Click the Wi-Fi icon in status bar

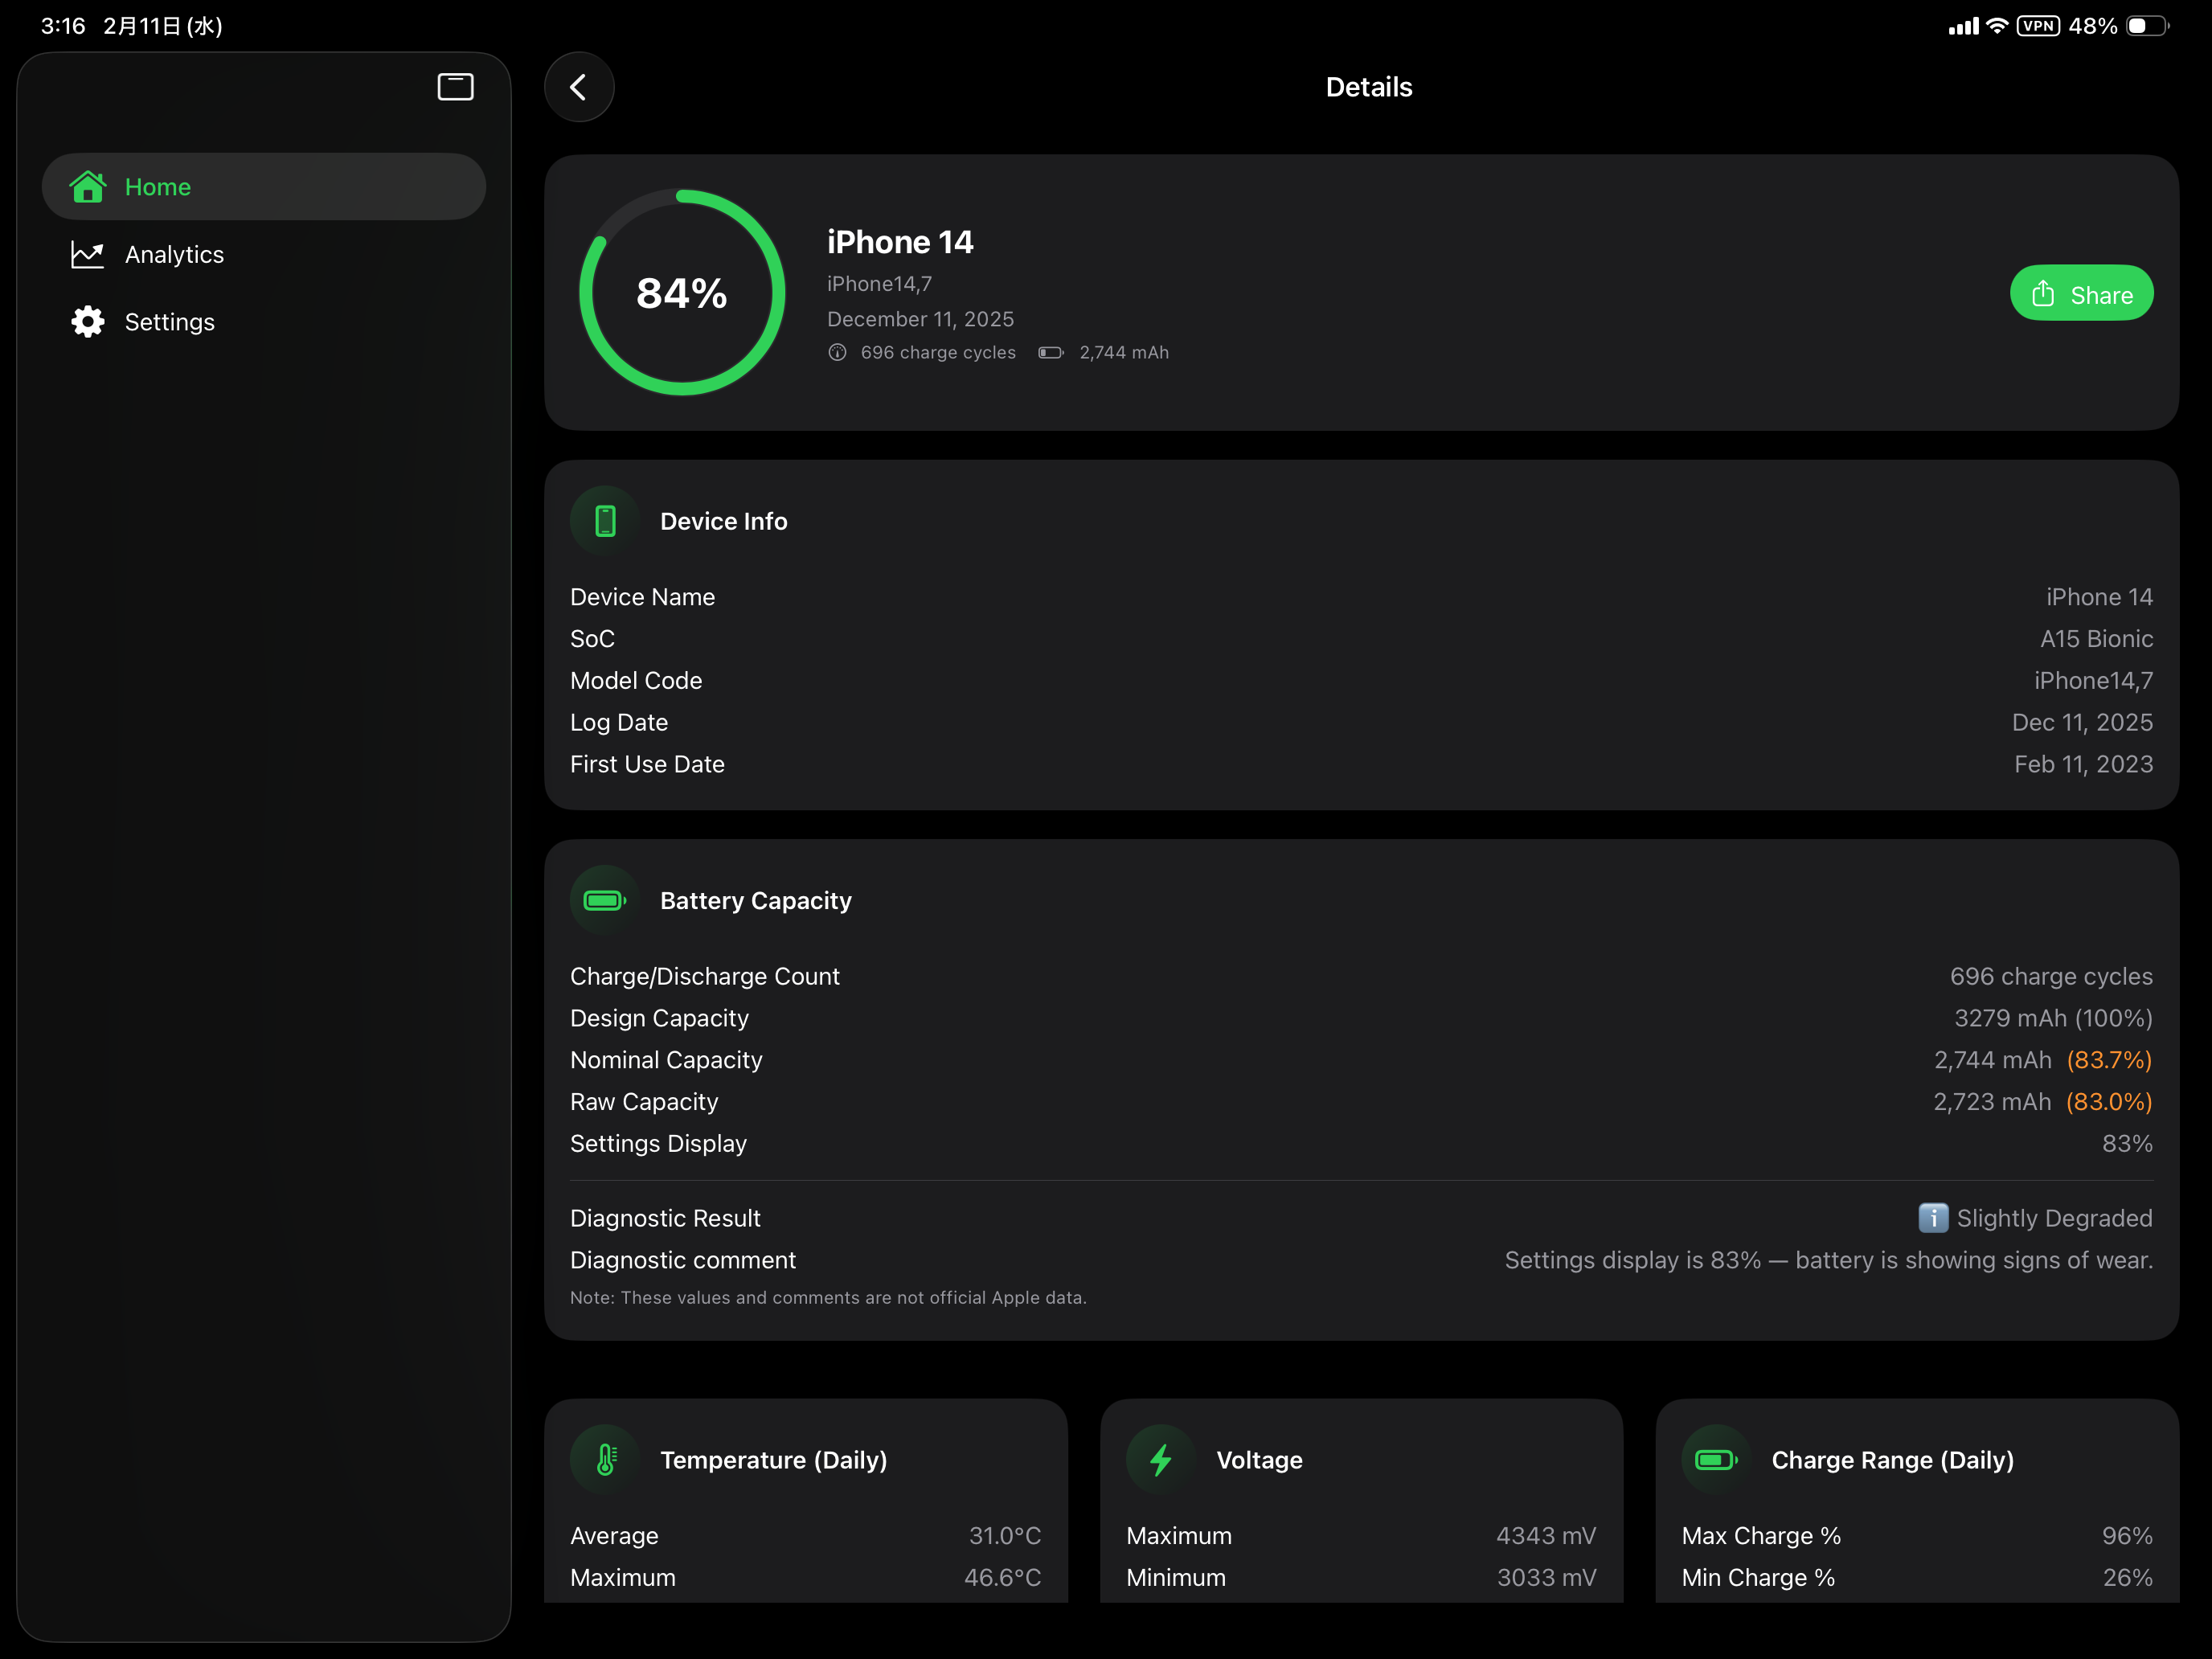coord(1997,26)
